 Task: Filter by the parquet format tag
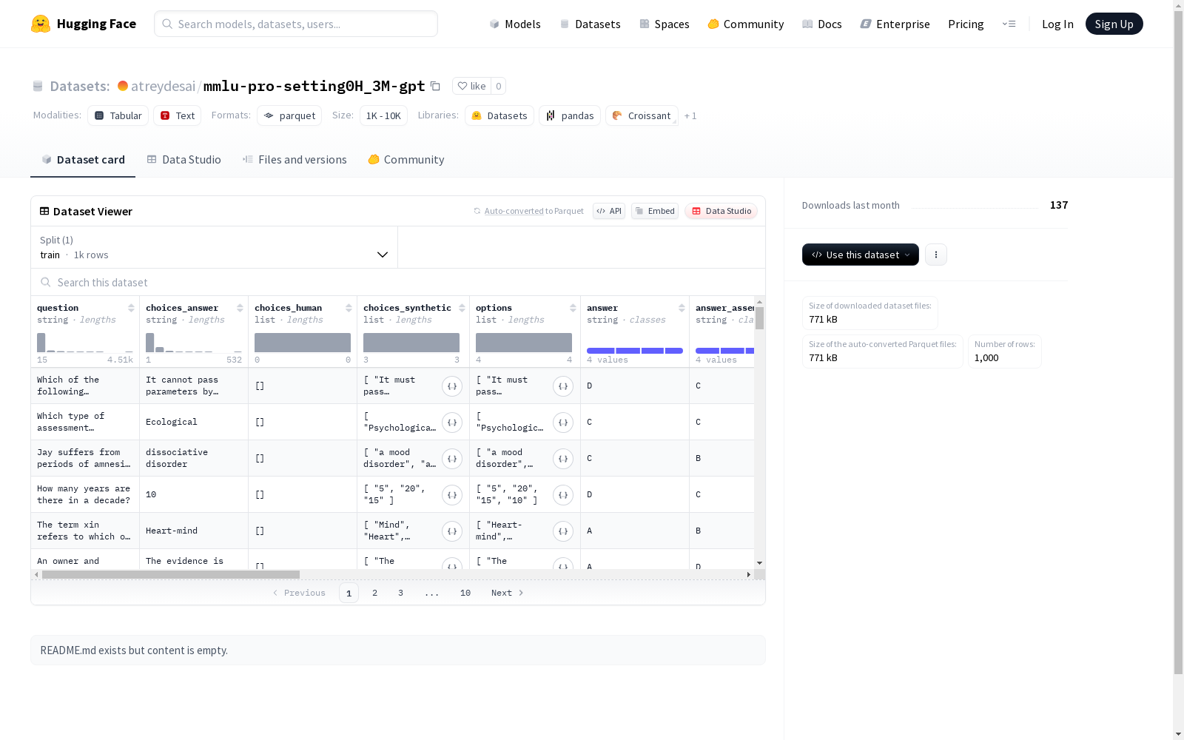point(289,115)
